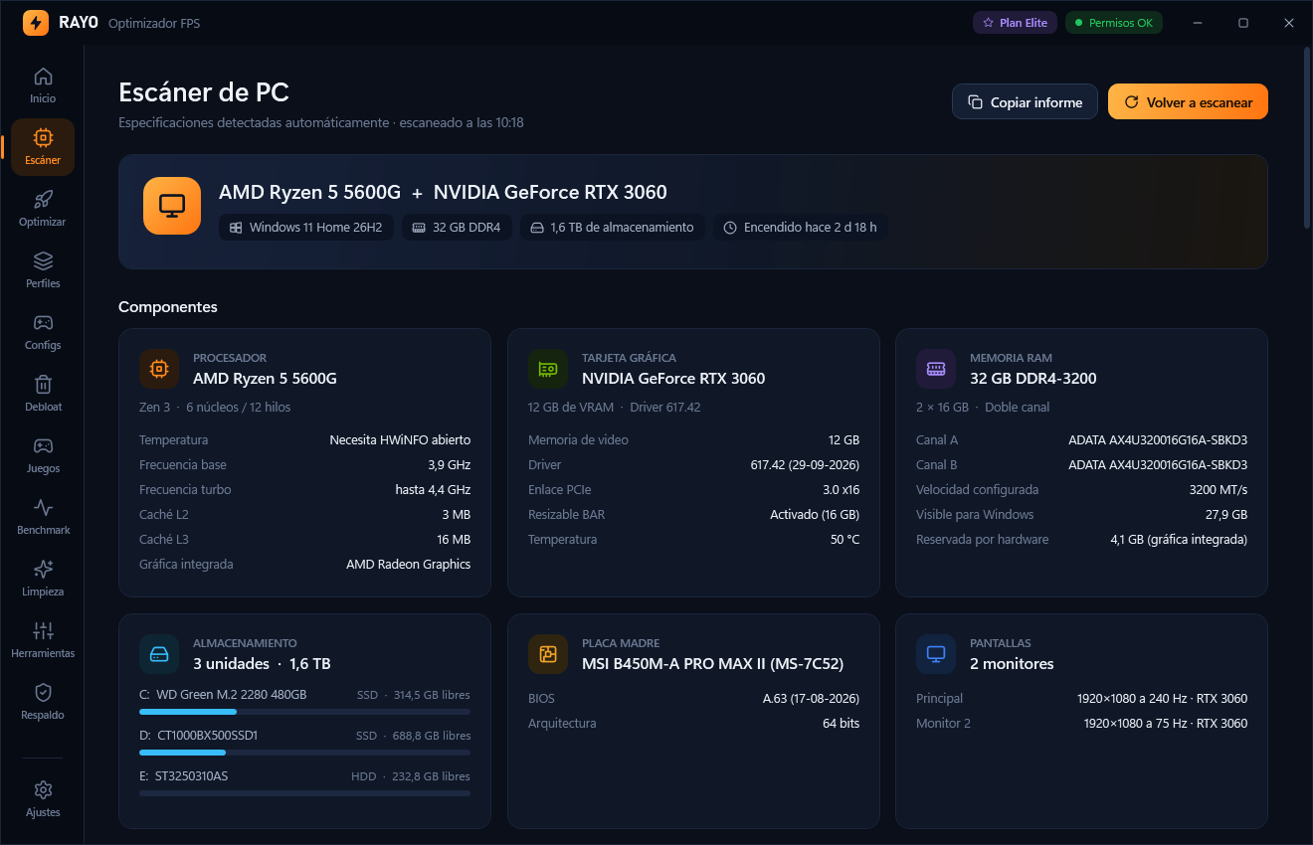This screenshot has width=1313, height=845.
Task: Click the Permisos OK status badge
Action: tap(1113, 23)
